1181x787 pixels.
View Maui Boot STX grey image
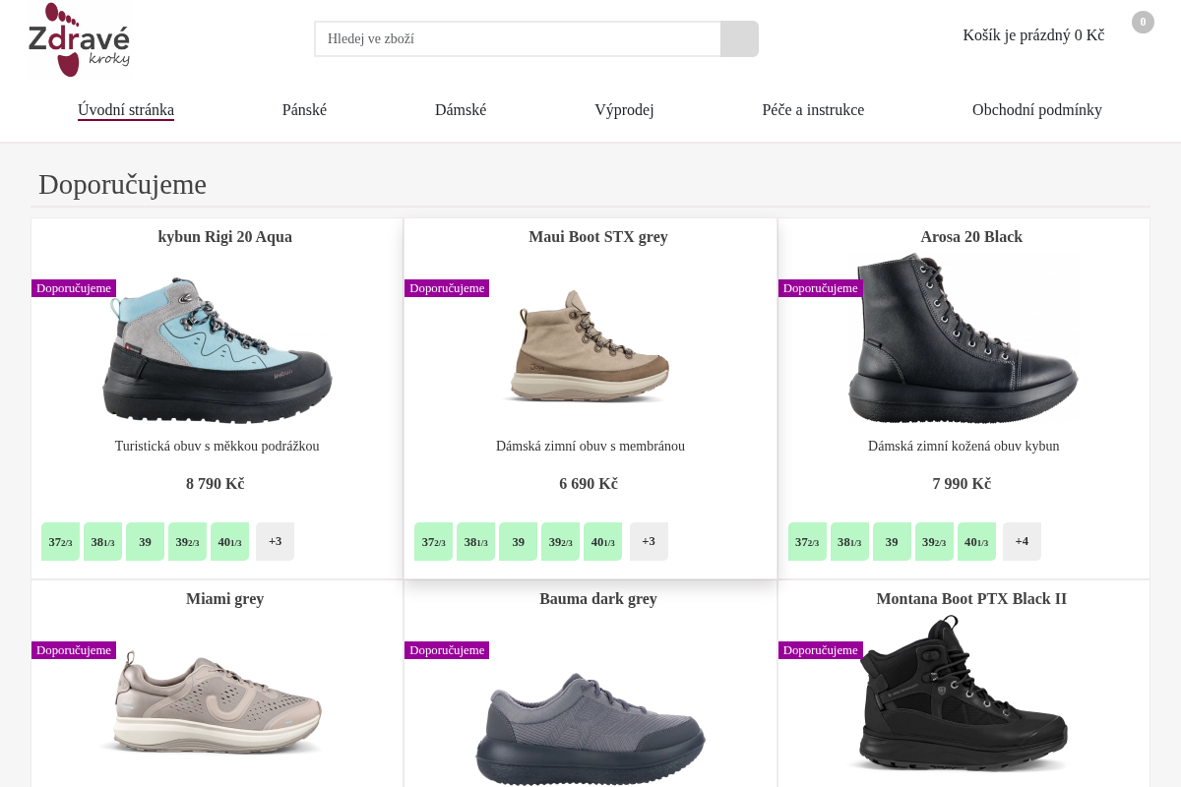[x=590, y=345]
